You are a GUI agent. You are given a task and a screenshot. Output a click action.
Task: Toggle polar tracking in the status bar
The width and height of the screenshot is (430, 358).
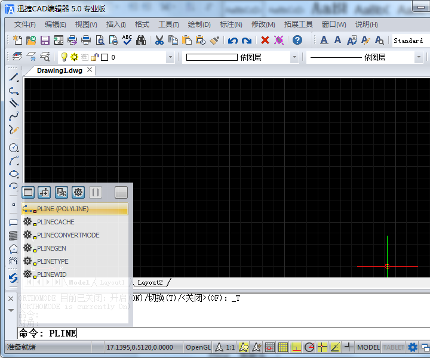309,347
